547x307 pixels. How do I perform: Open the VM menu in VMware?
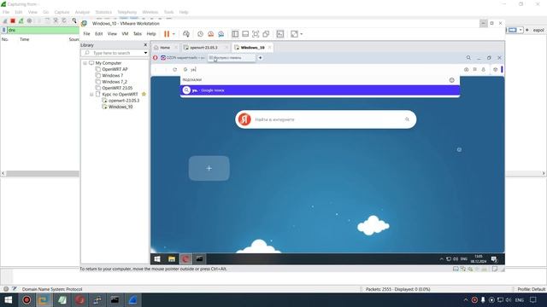(125, 34)
